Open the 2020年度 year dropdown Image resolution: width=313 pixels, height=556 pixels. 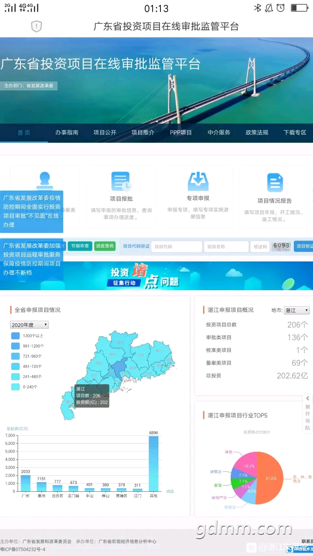[29, 325]
